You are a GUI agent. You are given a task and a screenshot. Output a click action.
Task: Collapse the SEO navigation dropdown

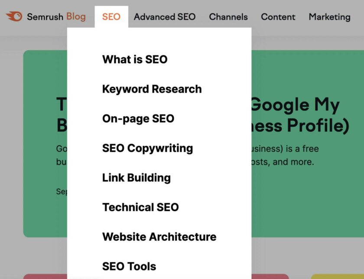coord(111,17)
